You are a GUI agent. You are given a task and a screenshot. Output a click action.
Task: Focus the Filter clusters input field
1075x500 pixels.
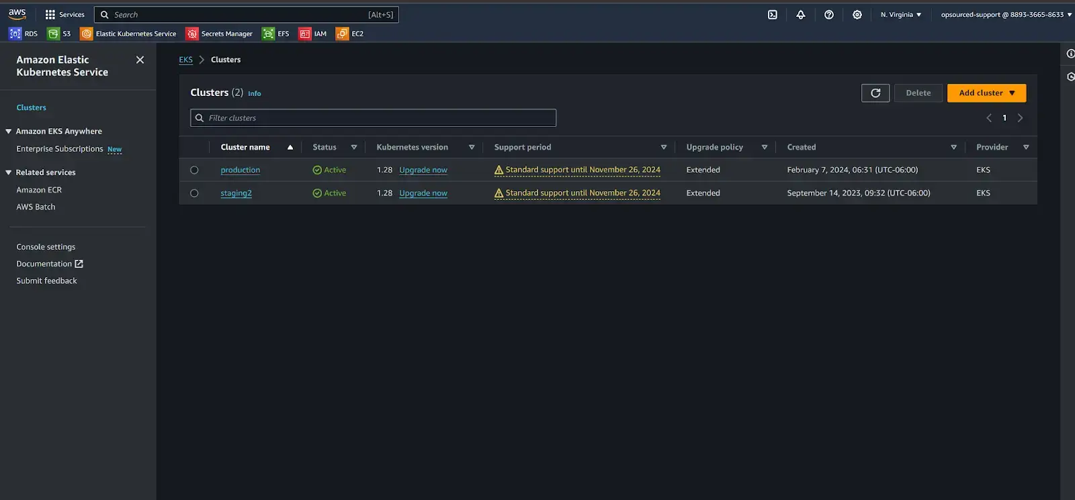click(x=373, y=118)
